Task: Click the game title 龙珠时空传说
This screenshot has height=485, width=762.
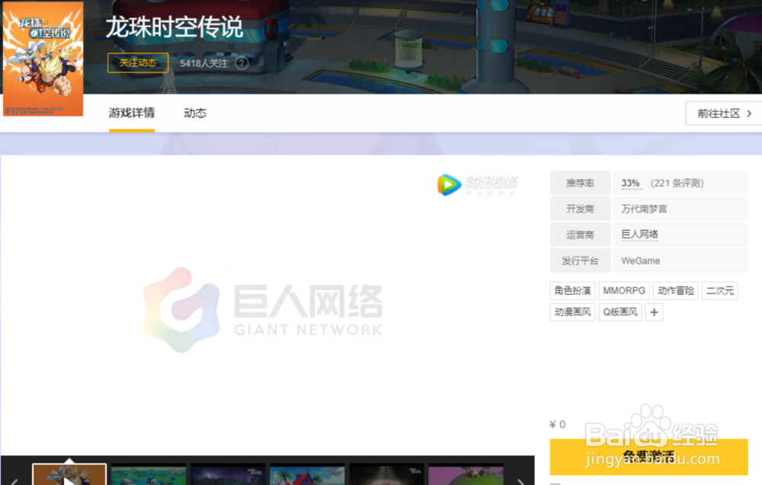Action: tap(174, 27)
